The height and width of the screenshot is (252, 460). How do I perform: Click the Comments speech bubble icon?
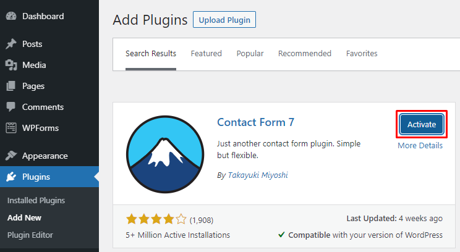point(11,107)
